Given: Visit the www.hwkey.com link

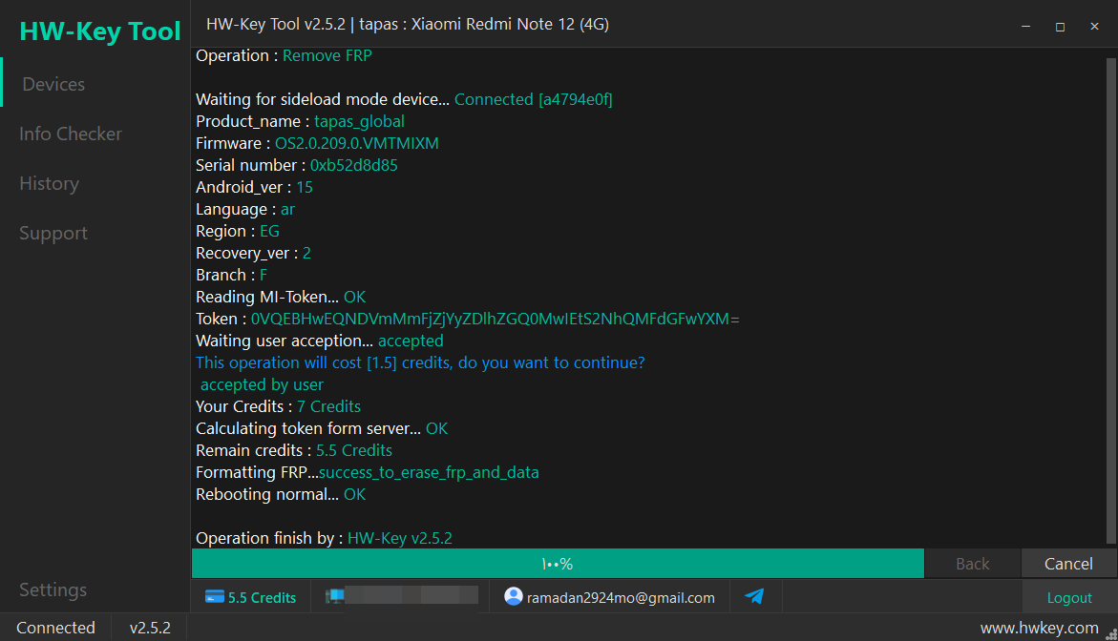Looking at the screenshot, I should 1040,628.
